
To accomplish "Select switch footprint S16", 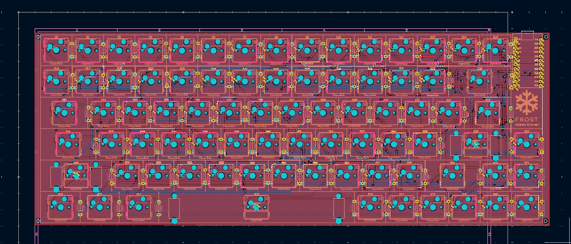I will tap(57, 81).
